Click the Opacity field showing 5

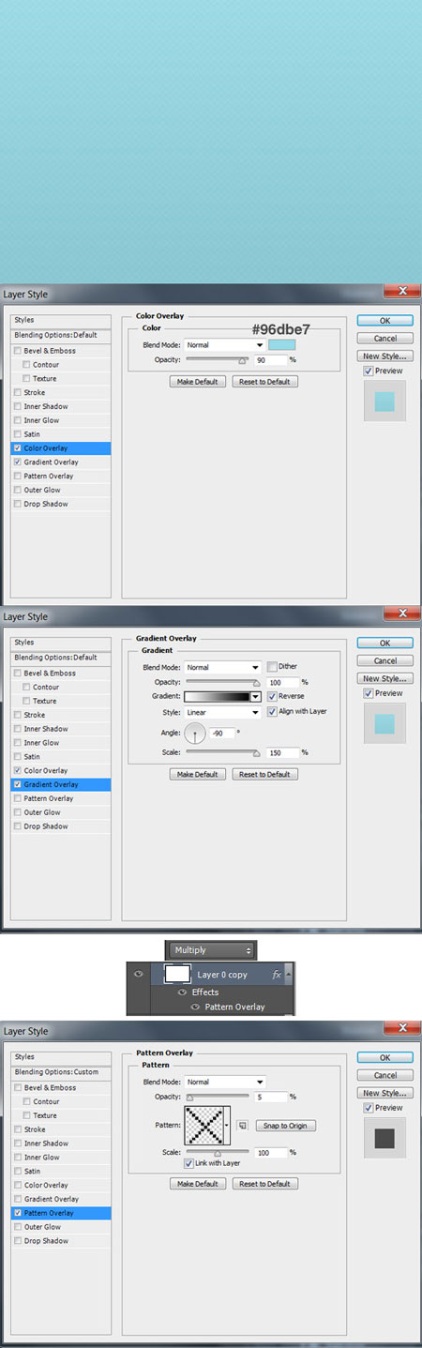pyautogui.click(x=270, y=1096)
